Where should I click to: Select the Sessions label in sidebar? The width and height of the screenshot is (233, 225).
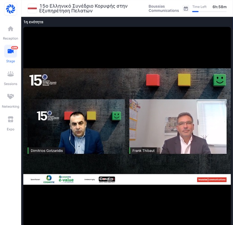[11, 84]
